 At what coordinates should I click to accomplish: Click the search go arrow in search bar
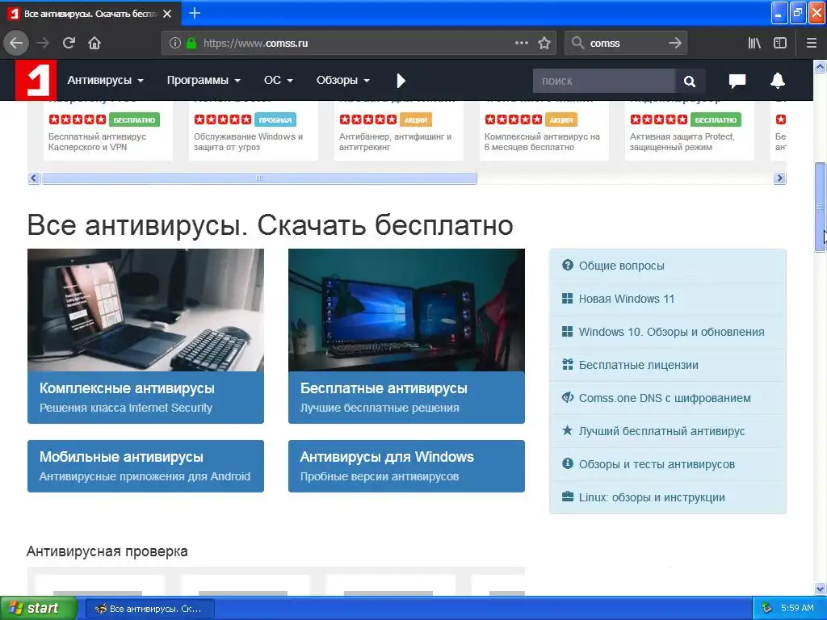pyautogui.click(x=674, y=44)
